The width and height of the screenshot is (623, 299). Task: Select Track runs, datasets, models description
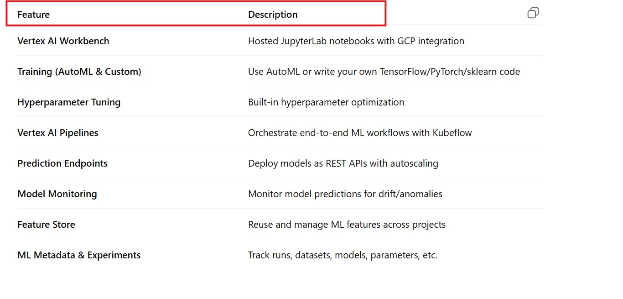coord(343,255)
